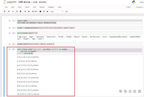Click output row '5,5,3.6,1.4,0.2,setosa'
The width and height of the screenshot is (144, 97).
tap(27, 74)
